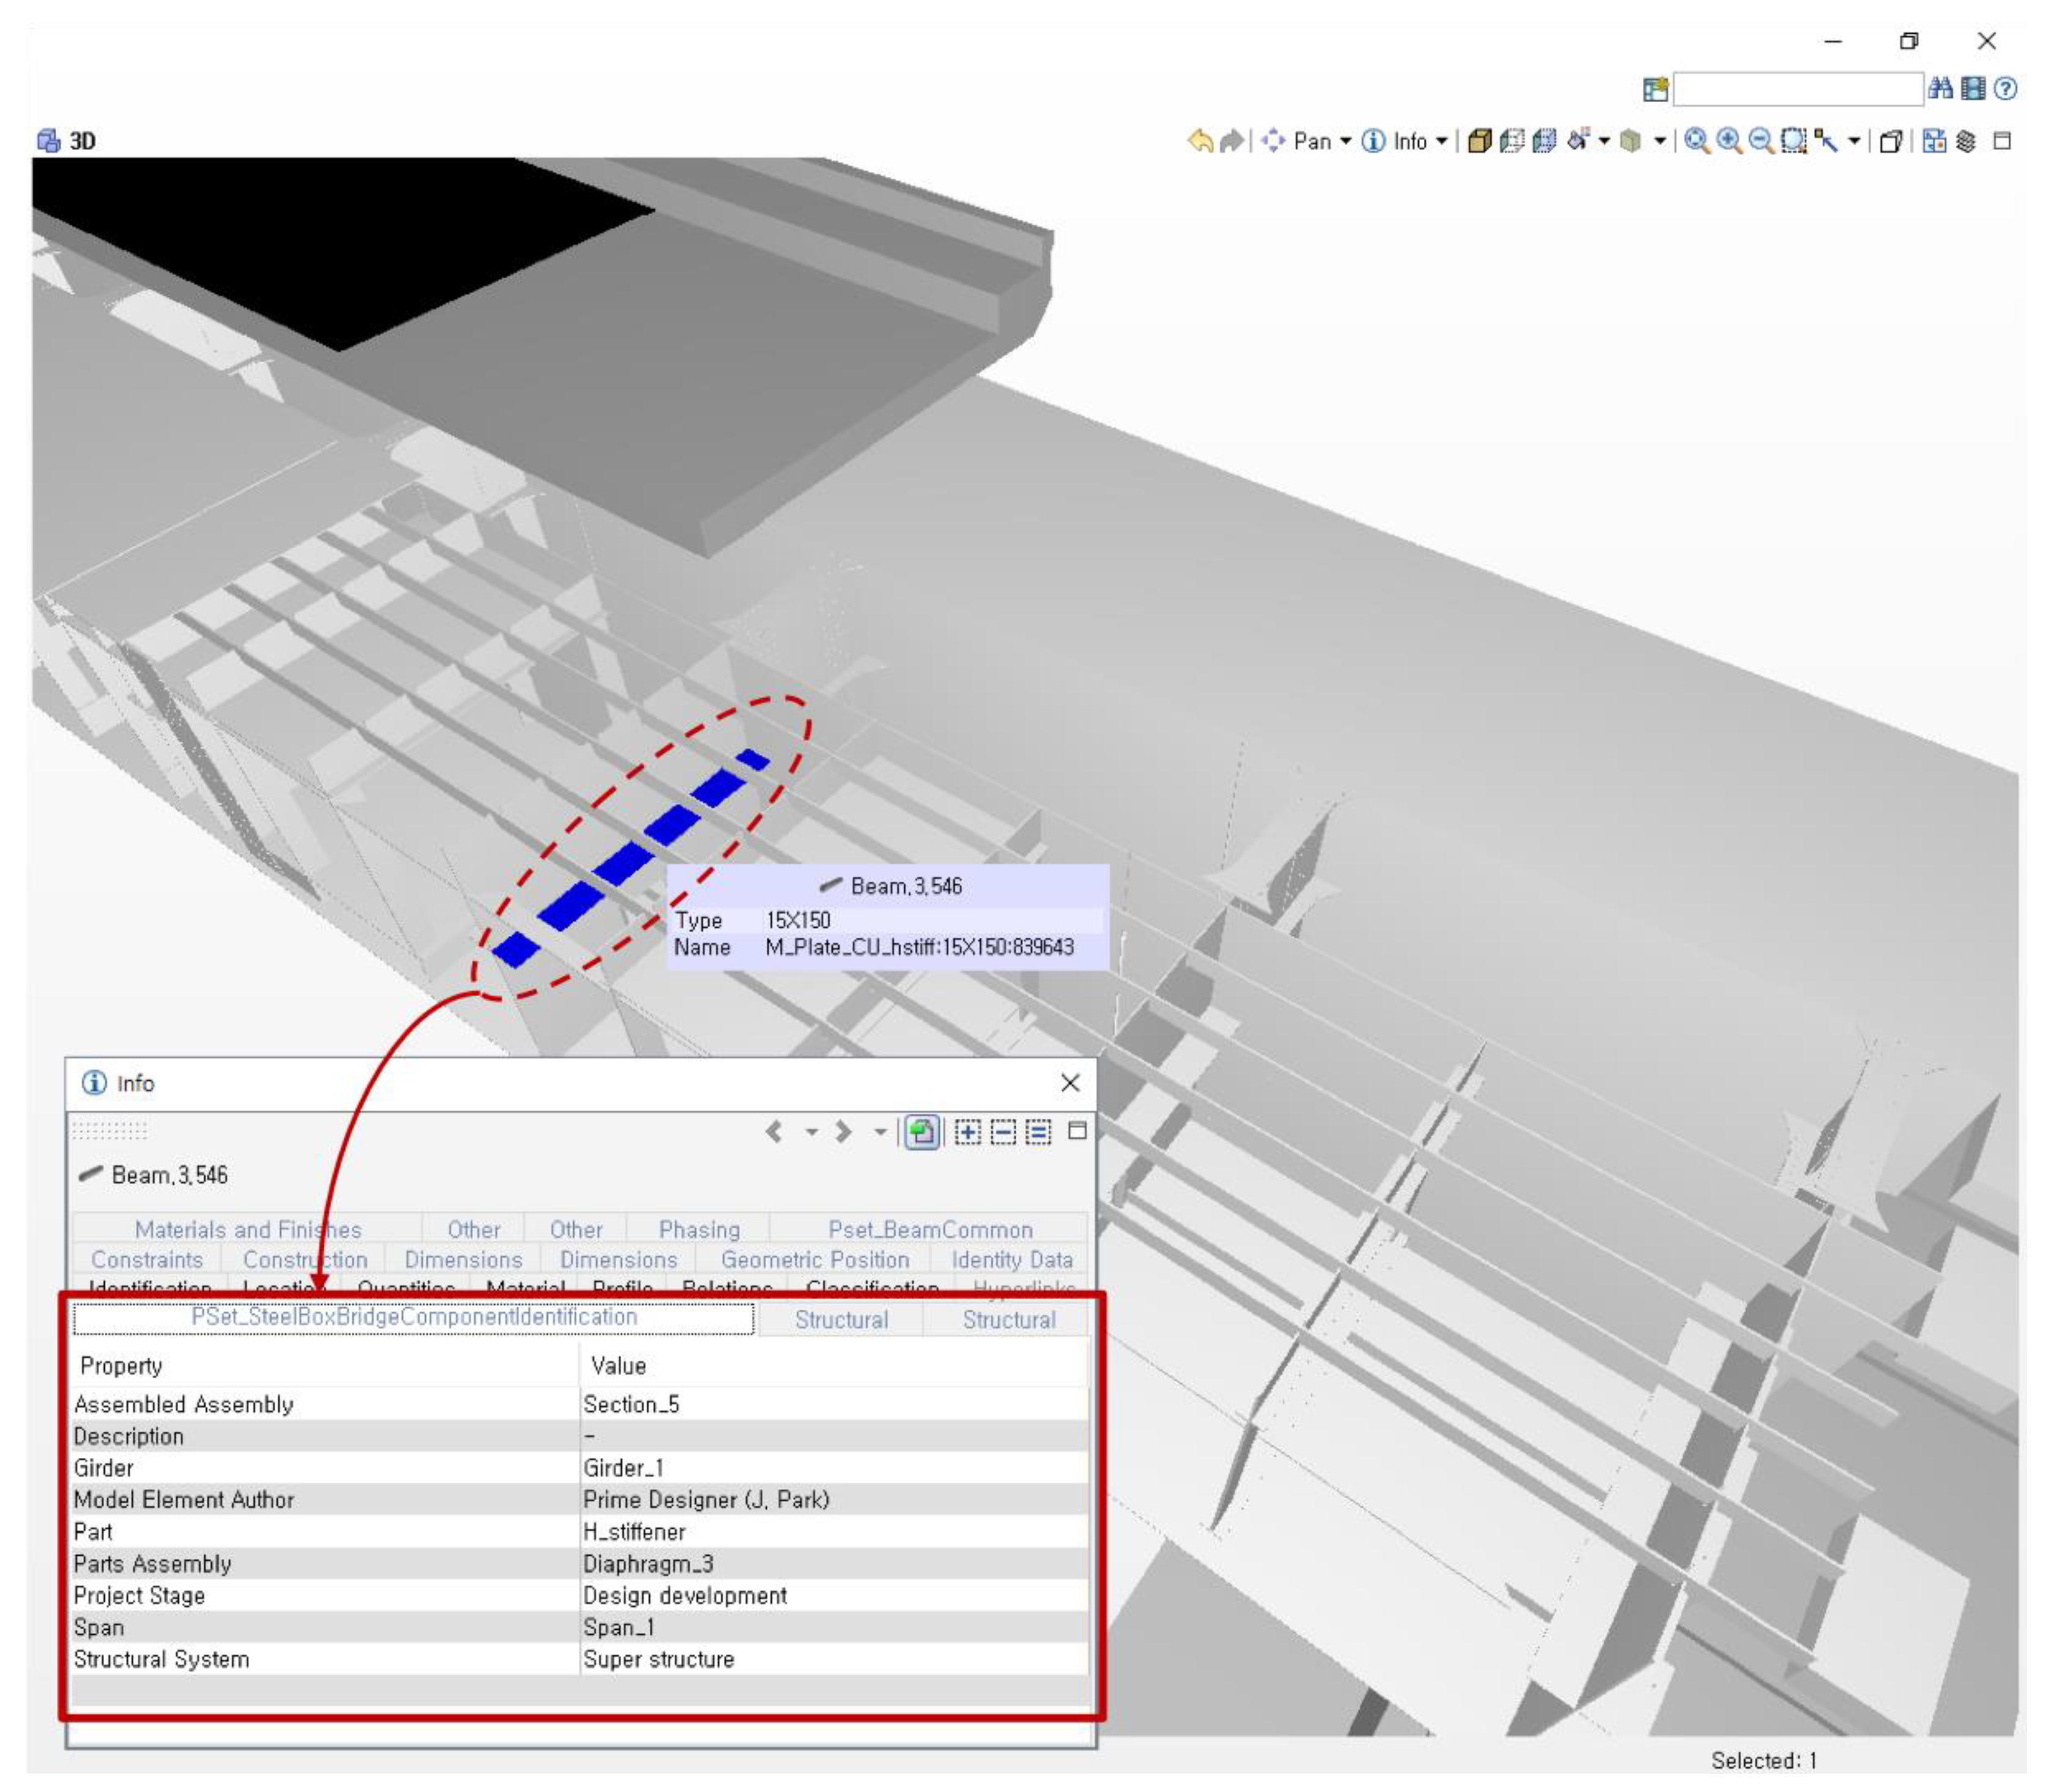Switch to the Pset_BeamCommon tab
Screen dimensions: 2051x1792
[929, 1229]
